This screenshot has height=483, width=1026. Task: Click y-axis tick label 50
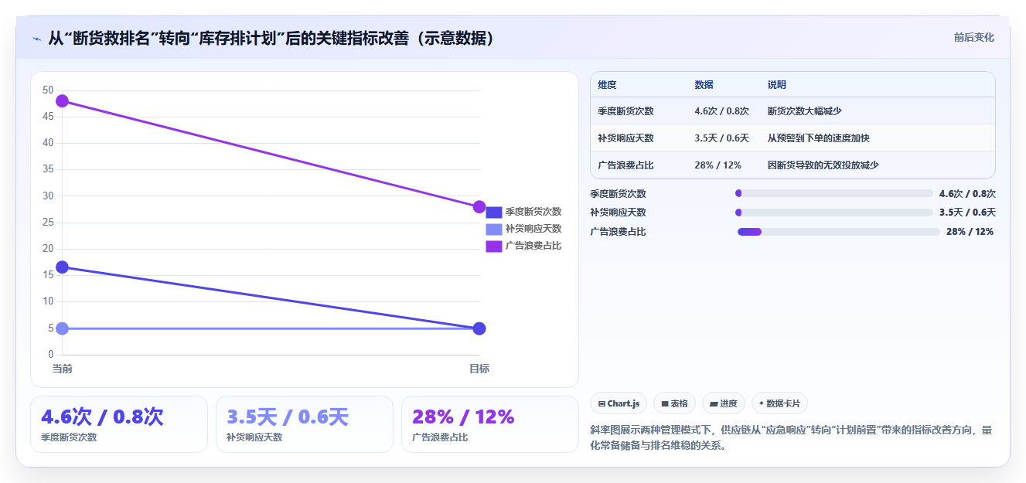click(x=48, y=90)
